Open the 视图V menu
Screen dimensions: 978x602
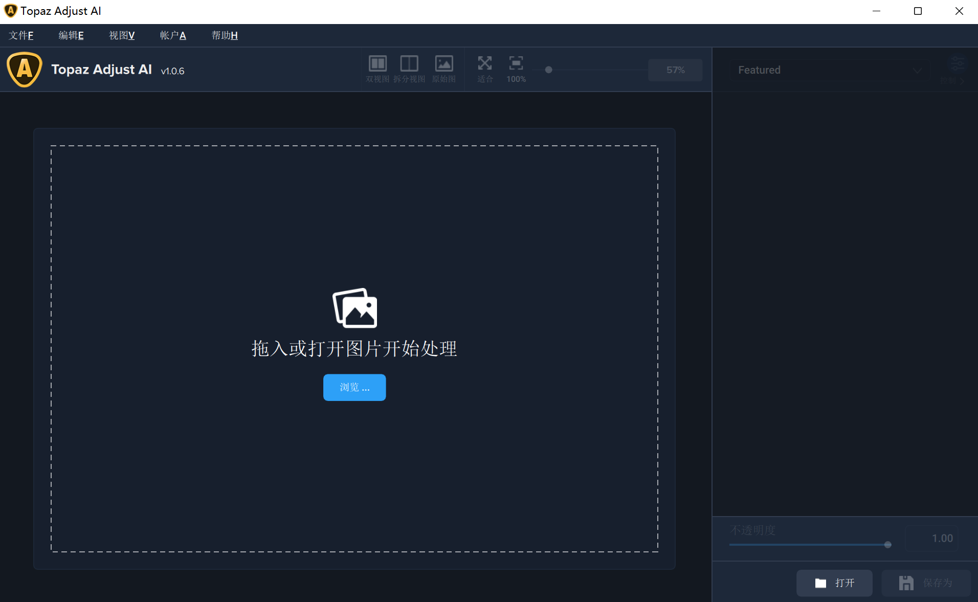pos(122,35)
